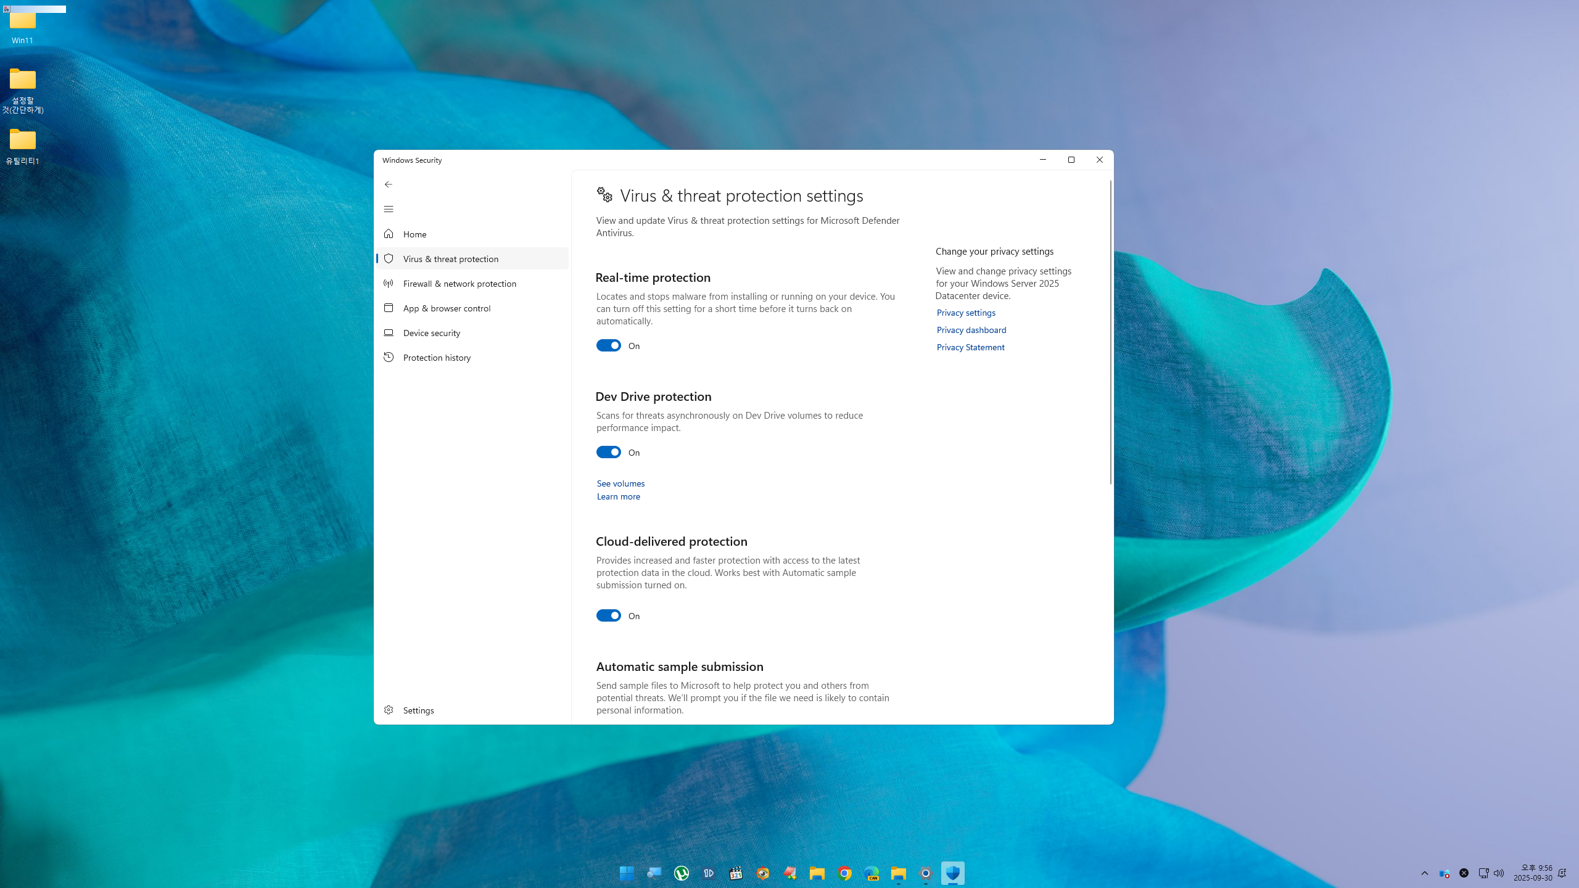Open Settings gear in sidebar
The image size is (1579, 888).
(x=388, y=710)
